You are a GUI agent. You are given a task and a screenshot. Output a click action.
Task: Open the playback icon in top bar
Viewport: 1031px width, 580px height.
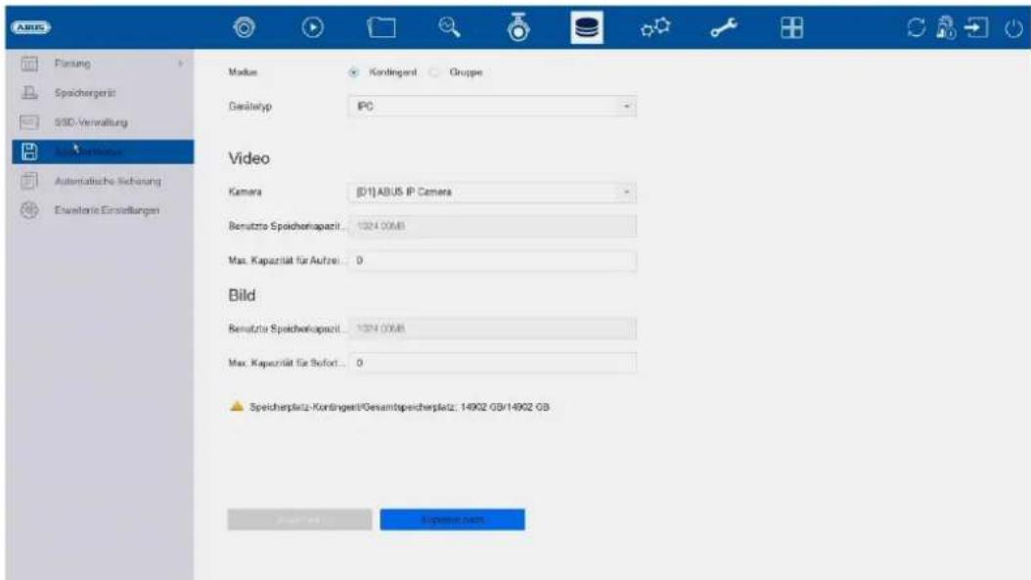(x=312, y=27)
